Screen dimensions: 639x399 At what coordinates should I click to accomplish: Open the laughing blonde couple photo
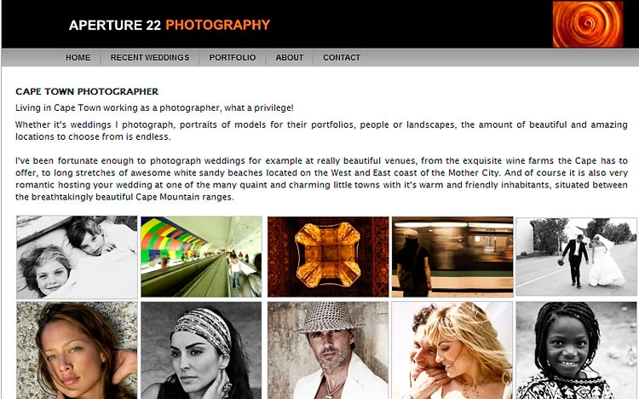[x=452, y=350]
